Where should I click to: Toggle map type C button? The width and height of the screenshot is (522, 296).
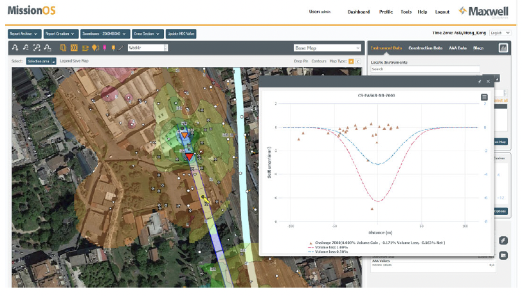[358, 61]
